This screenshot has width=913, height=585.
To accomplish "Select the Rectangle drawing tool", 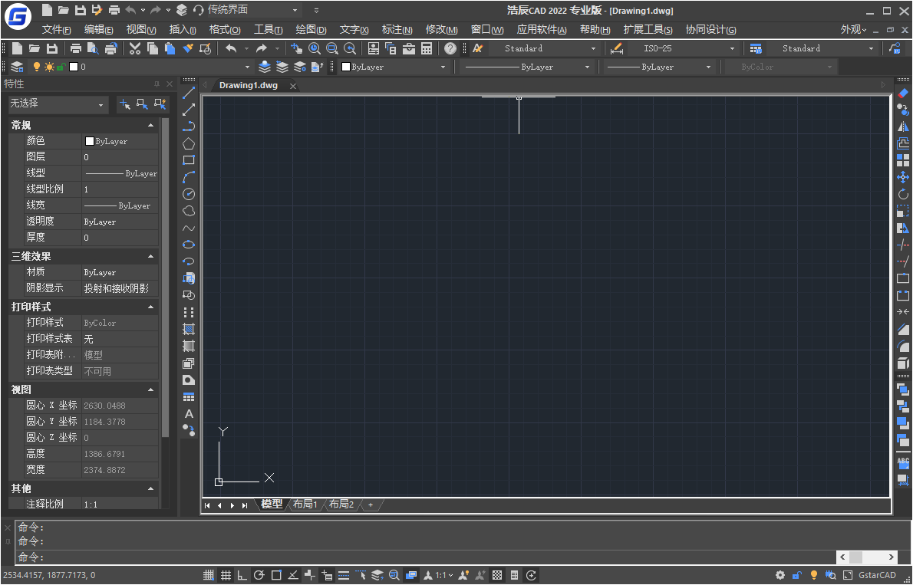I will point(189,160).
